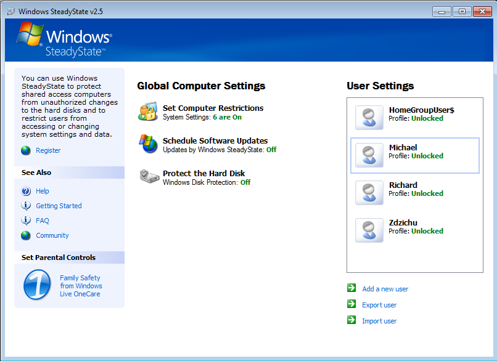The width and height of the screenshot is (497, 361).
Task: Click the info icon beside FAQ
Action: coord(26,221)
